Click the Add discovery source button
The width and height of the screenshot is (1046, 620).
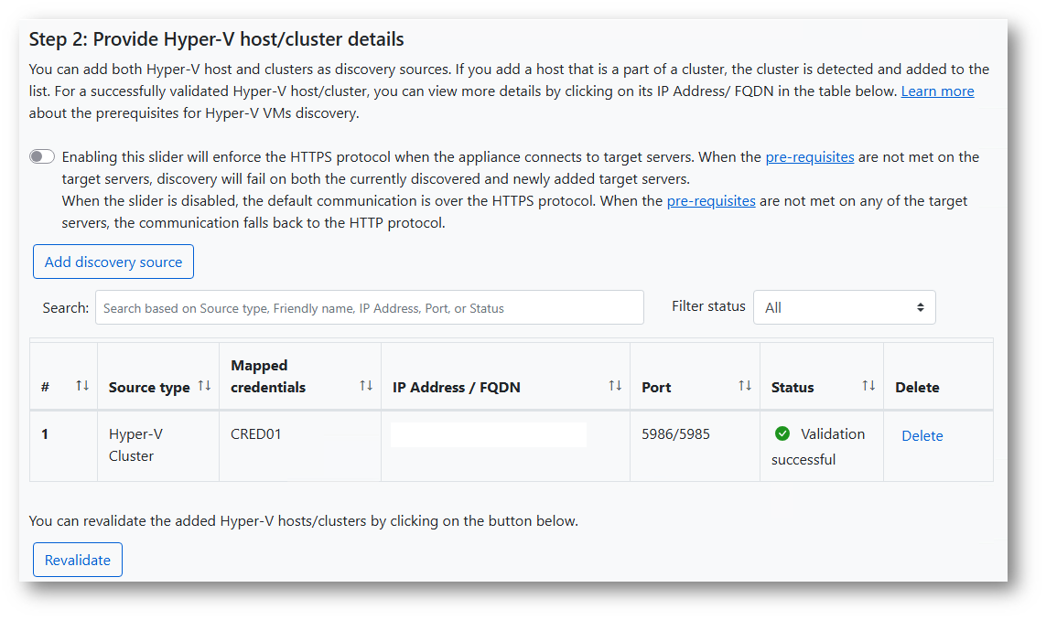click(x=113, y=262)
